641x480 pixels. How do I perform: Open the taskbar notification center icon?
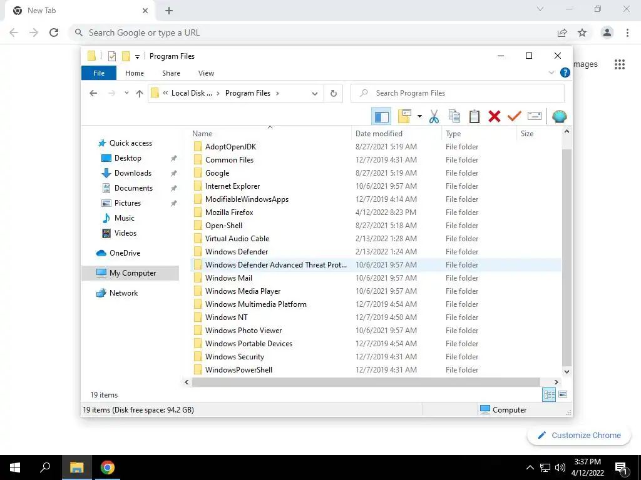622,467
